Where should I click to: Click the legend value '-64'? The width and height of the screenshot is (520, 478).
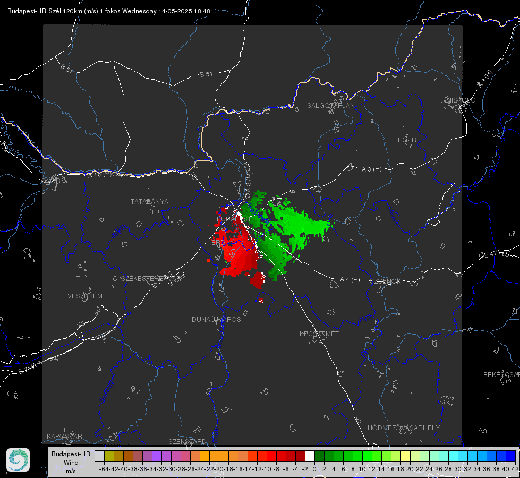click(104, 469)
